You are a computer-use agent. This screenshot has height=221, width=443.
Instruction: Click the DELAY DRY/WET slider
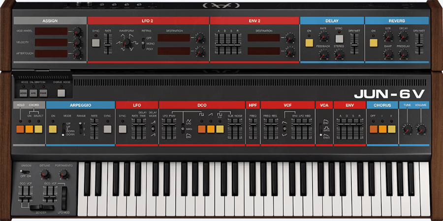354,44
